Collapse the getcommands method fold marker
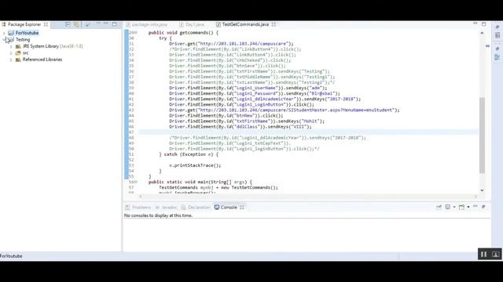This screenshot has width=503, height=282. tap(136, 33)
